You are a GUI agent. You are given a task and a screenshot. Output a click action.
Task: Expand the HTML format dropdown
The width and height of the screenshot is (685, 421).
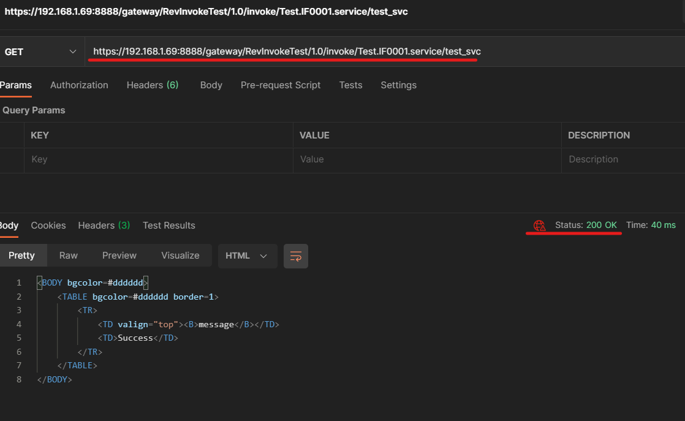[x=247, y=256]
